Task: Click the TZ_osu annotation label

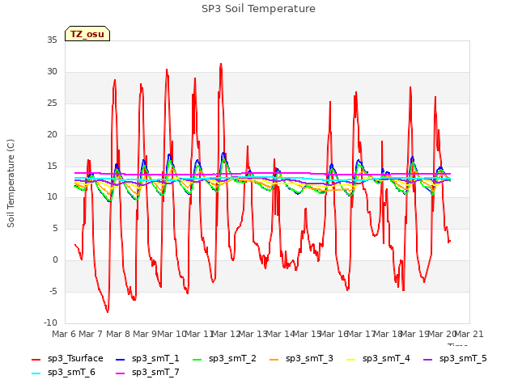Action: point(87,34)
